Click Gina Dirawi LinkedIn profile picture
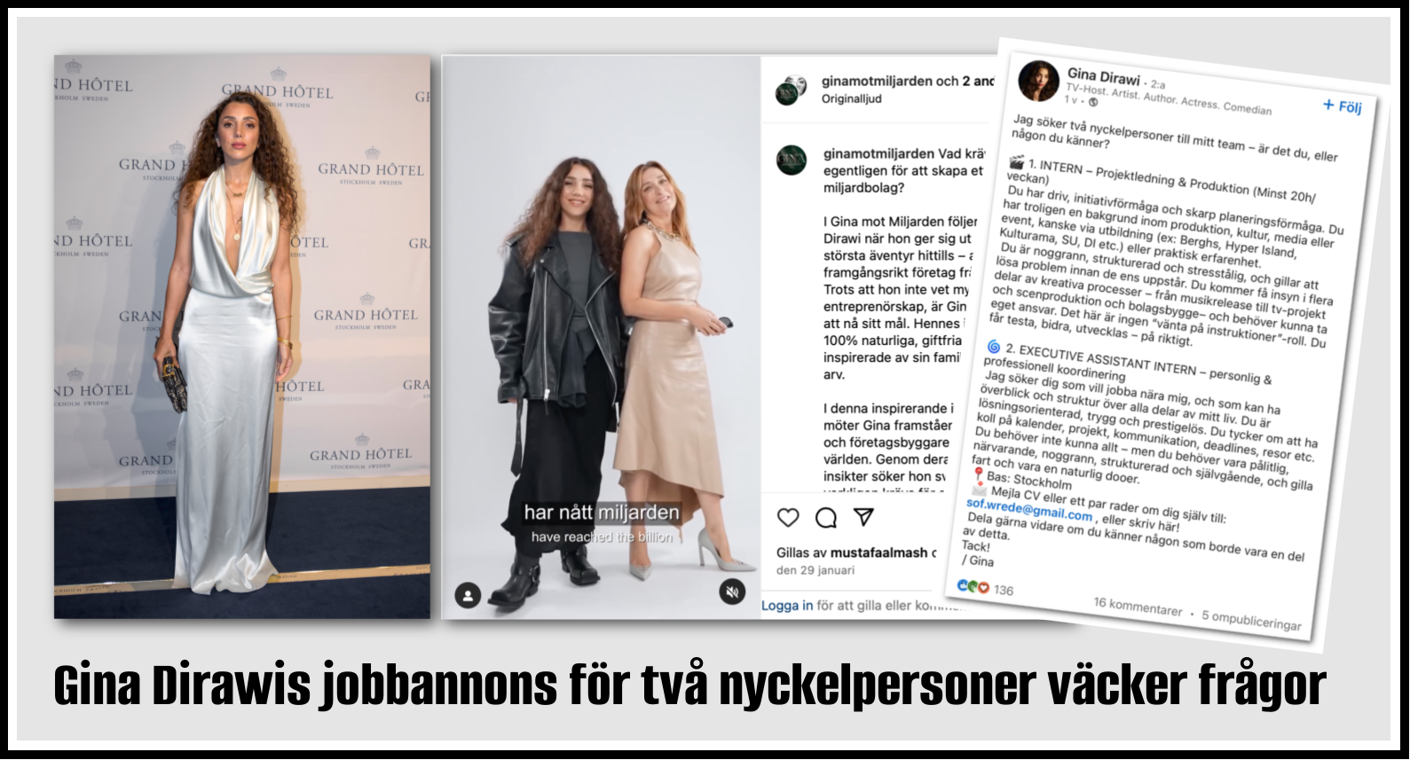 [x=1039, y=81]
